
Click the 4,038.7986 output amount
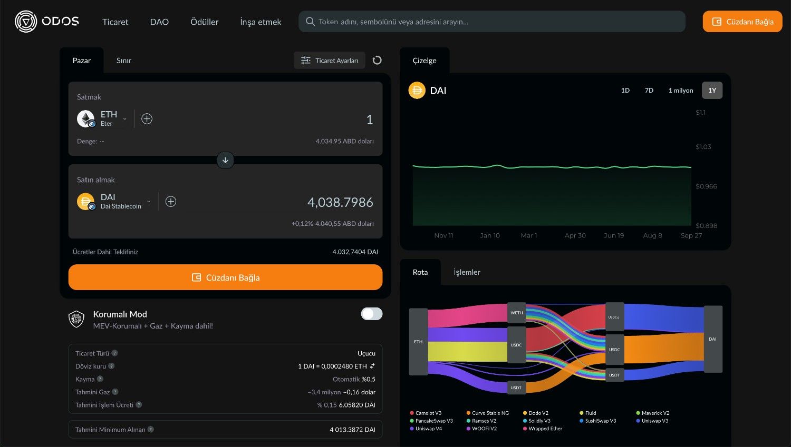(340, 202)
